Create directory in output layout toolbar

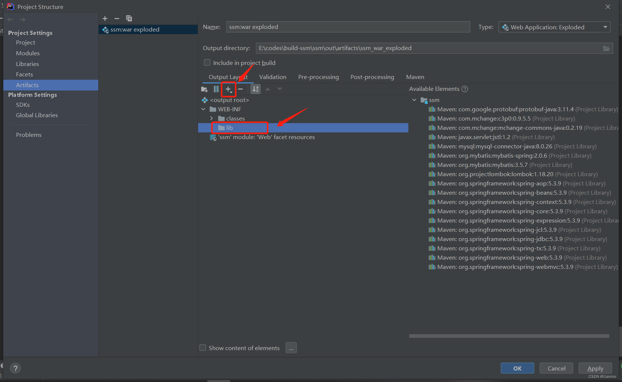click(x=204, y=89)
